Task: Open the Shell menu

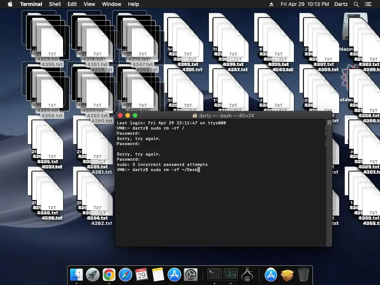Action: point(55,4)
